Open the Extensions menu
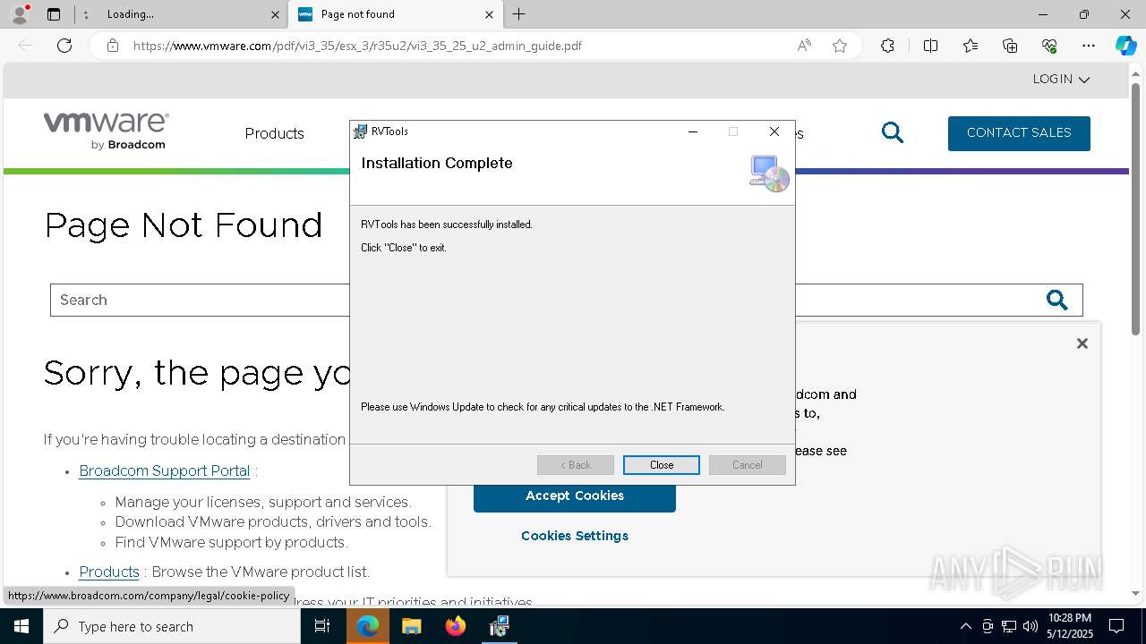Viewport: 1146px width, 644px height. (887, 46)
